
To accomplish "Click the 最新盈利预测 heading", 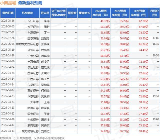I will (x=30, y=3).
